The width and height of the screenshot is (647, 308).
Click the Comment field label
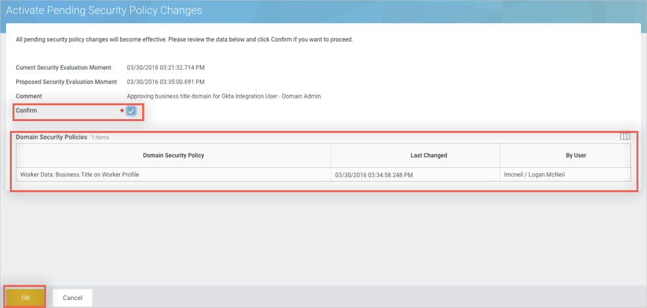[29, 96]
